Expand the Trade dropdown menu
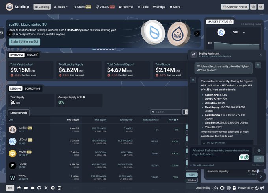 [61, 7]
